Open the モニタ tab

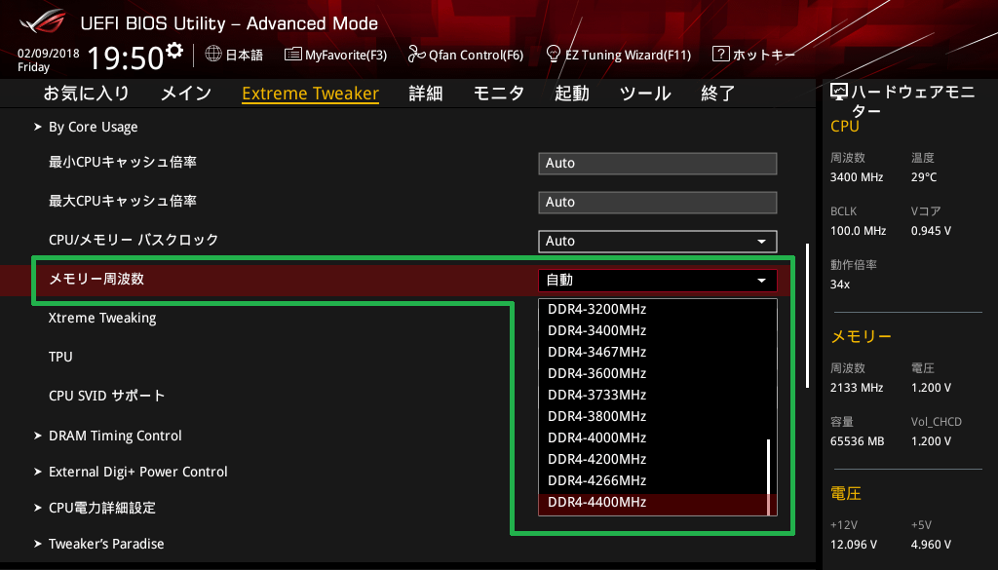[499, 94]
